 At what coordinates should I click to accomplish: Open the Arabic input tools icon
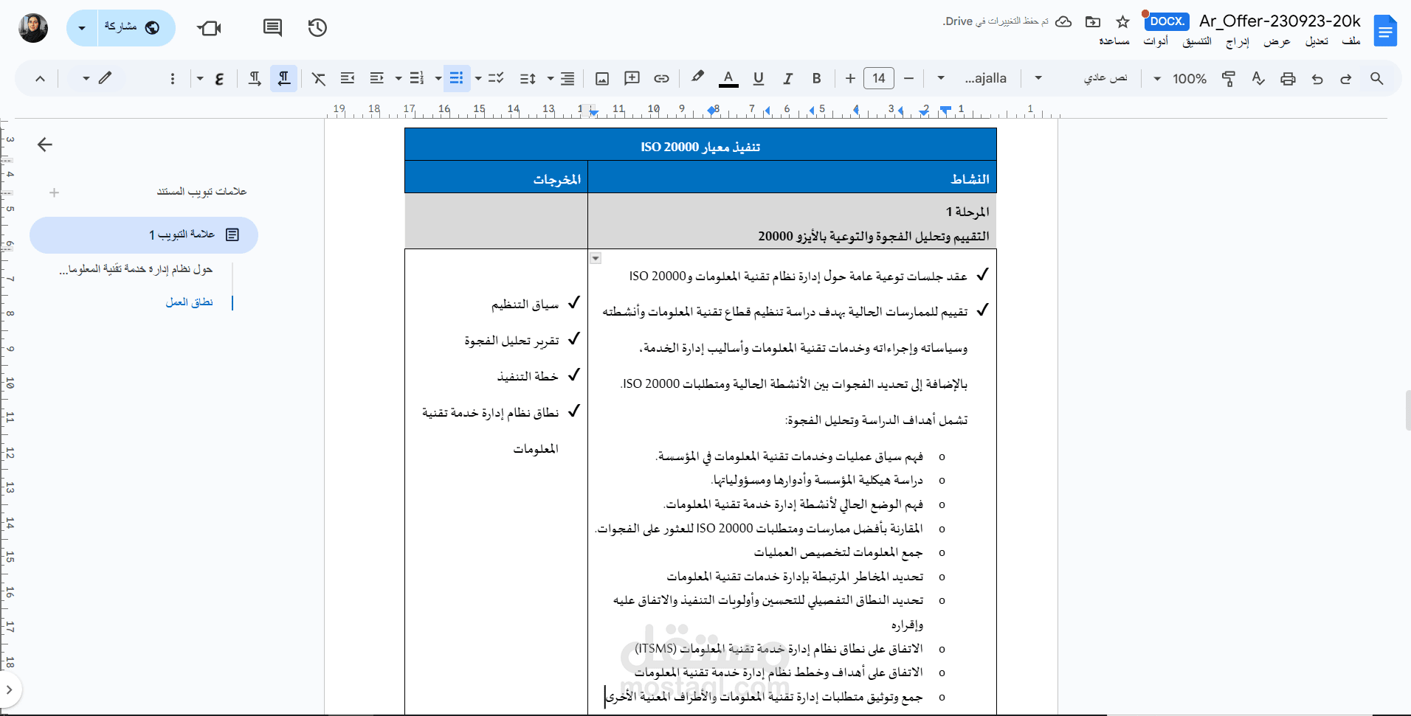[x=219, y=78]
